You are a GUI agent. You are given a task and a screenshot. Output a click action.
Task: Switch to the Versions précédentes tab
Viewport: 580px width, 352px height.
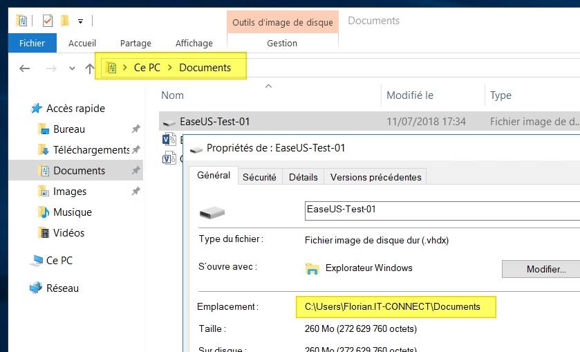(375, 177)
